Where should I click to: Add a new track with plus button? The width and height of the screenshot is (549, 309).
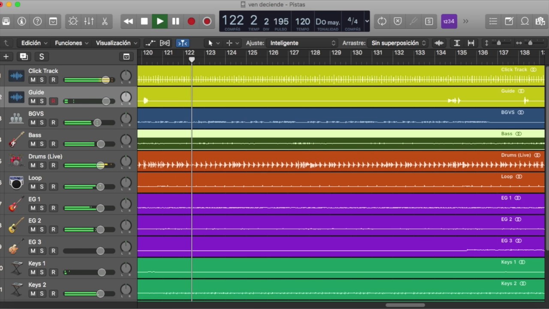[x=6, y=57]
